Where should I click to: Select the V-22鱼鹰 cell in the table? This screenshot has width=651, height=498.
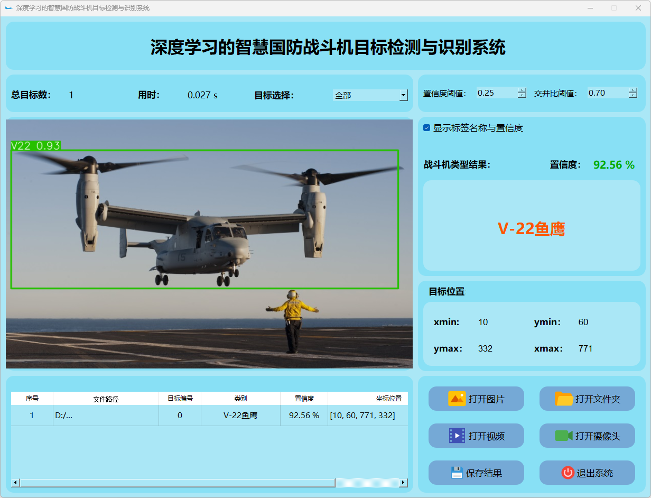click(241, 416)
